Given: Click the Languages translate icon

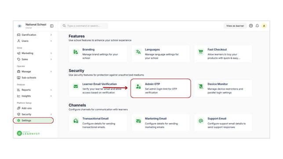Looking at the screenshot, I should (138, 52).
